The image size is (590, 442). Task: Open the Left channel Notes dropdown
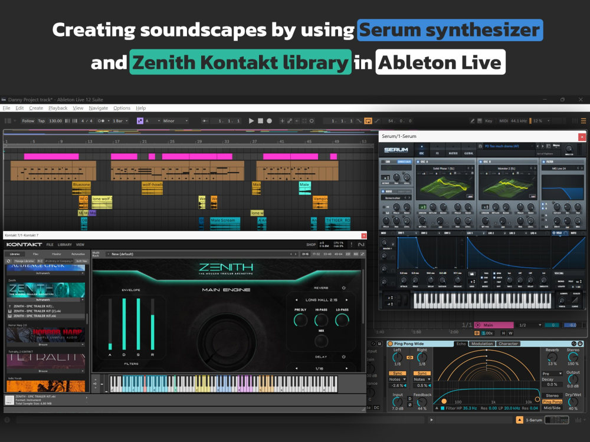pyautogui.click(x=397, y=379)
